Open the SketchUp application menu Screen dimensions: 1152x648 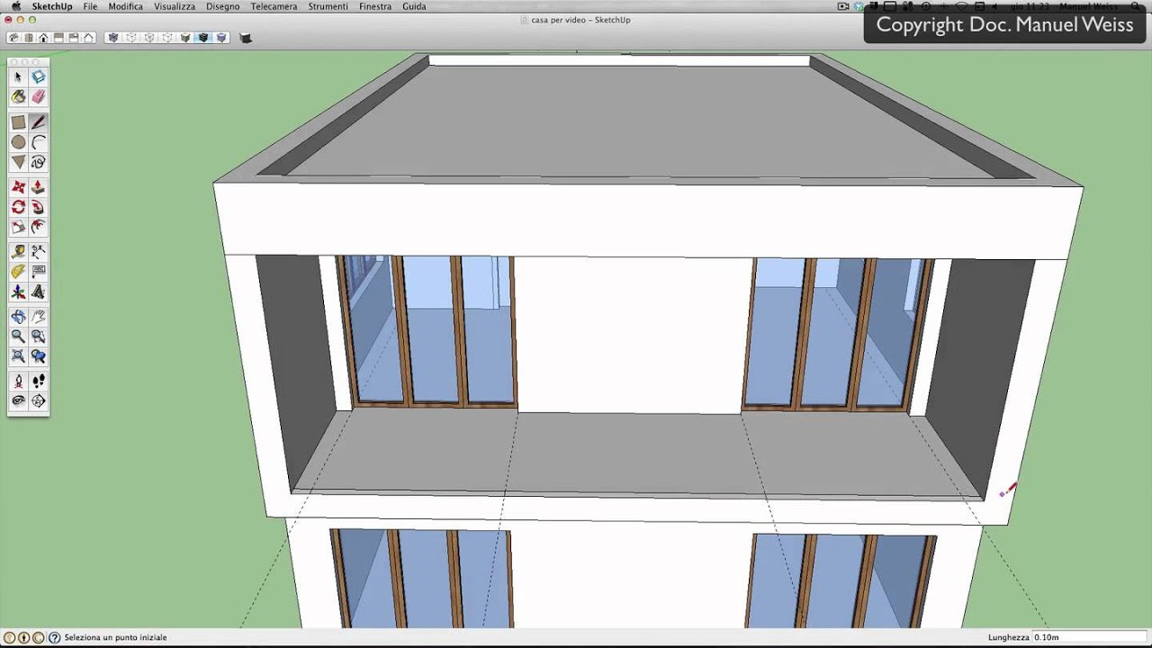coord(52,6)
